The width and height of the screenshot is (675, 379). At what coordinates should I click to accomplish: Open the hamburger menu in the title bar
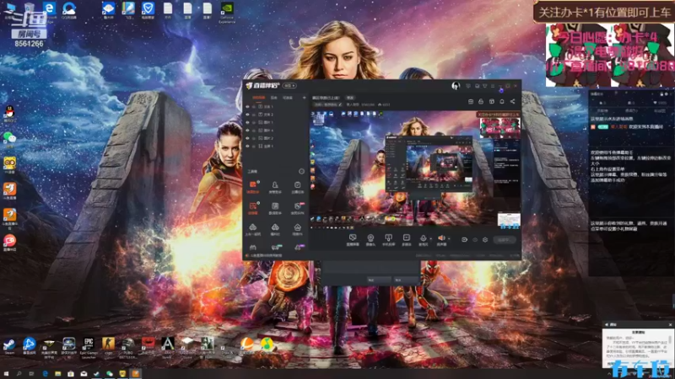pyautogui.click(x=493, y=86)
